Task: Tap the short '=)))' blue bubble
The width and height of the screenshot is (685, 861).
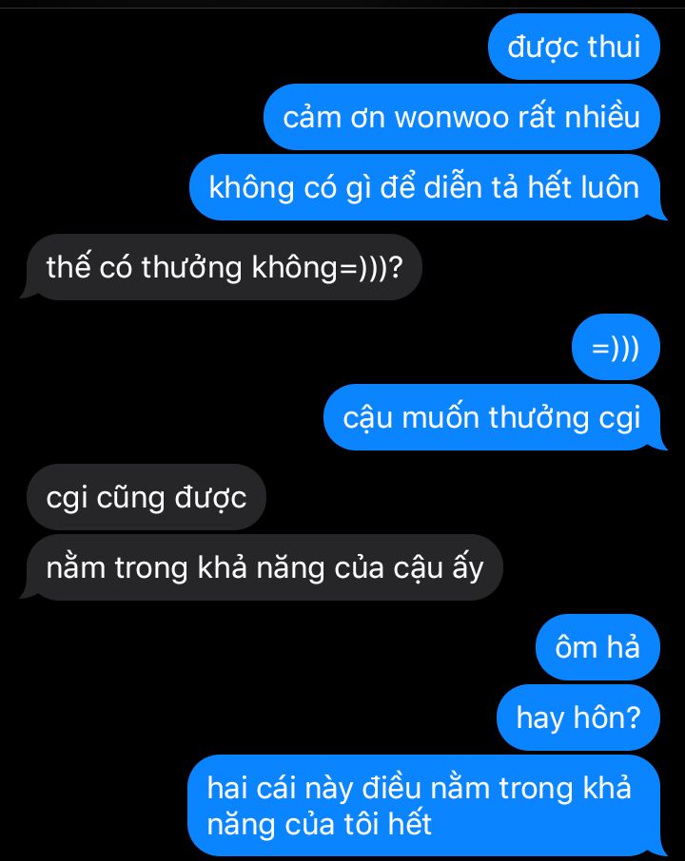Action: click(616, 347)
